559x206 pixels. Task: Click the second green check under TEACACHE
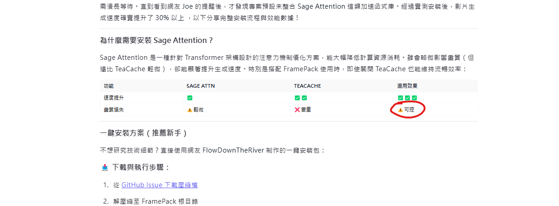click(304, 98)
